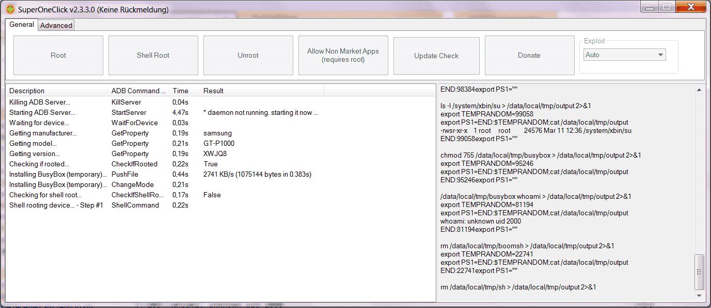
Task: Allow Non Market Apps button
Action: pos(343,55)
